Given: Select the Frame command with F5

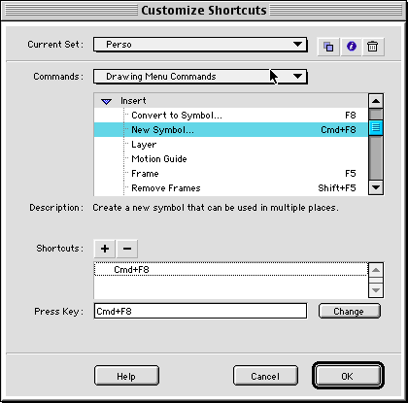Looking at the screenshot, I should pos(231,174).
